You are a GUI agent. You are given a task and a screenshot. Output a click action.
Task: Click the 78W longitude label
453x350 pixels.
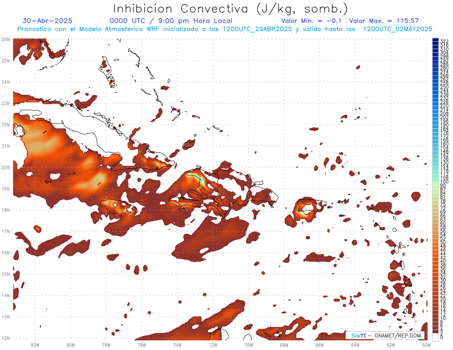click(106, 345)
